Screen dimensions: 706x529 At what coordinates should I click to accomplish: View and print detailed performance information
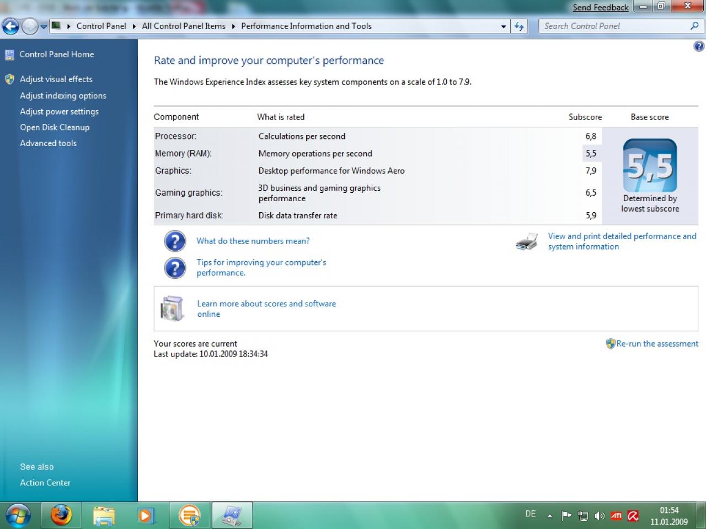click(622, 241)
